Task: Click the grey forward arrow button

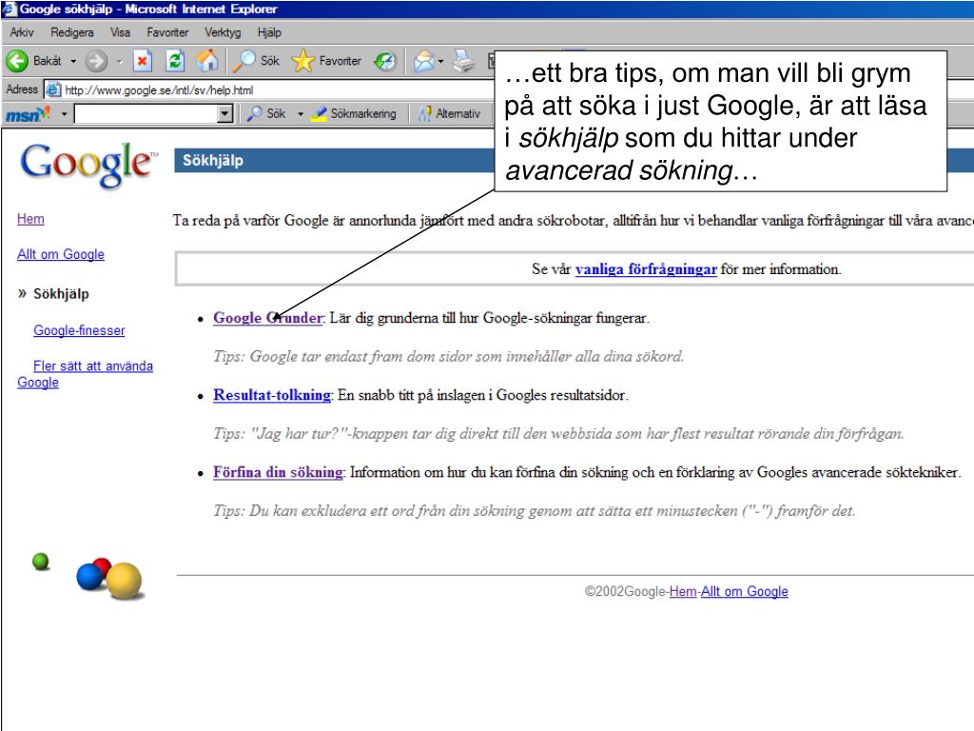Action: pyautogui.click(x=96, y=61)
